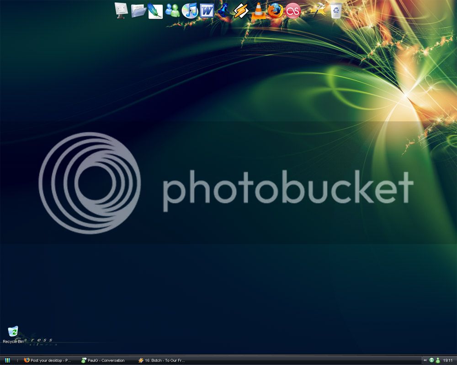Viewport: 457px width, 365px height.
Task: Open VLC media player cone icon
Action: (258, 11)
